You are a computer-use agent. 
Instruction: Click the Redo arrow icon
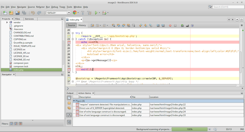(x=39, y=13)
